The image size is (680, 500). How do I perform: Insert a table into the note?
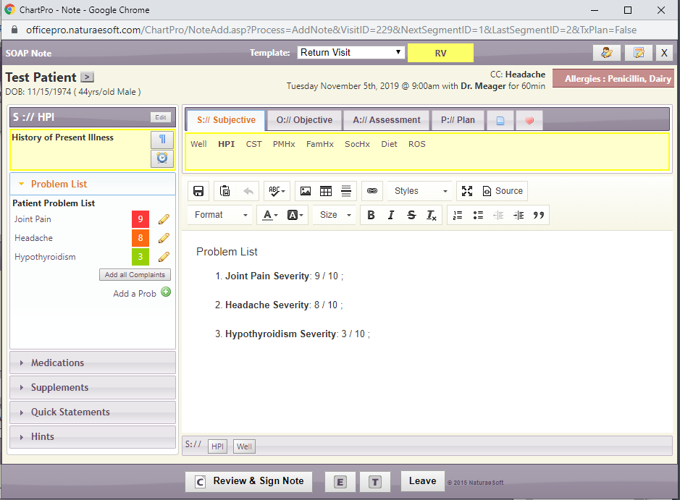[x=325, y=190]
